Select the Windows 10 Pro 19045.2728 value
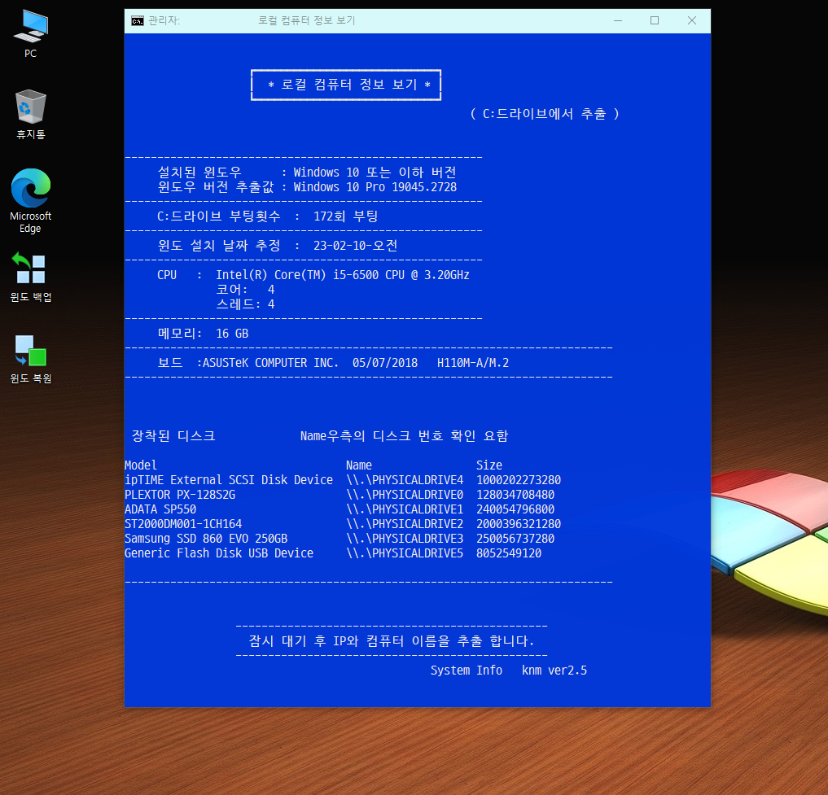Viewport: 828px width, 795px height. point(375,187)
